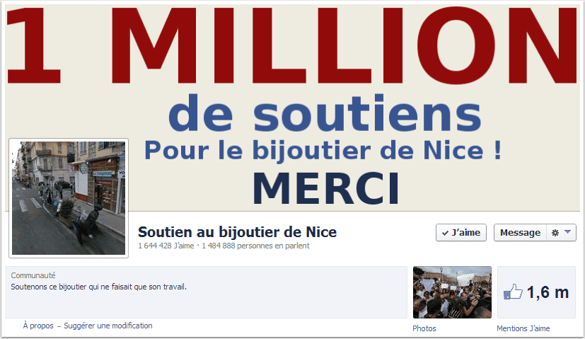
Task: Click the 1,6 m likes count box
Action: coord(536,292)
